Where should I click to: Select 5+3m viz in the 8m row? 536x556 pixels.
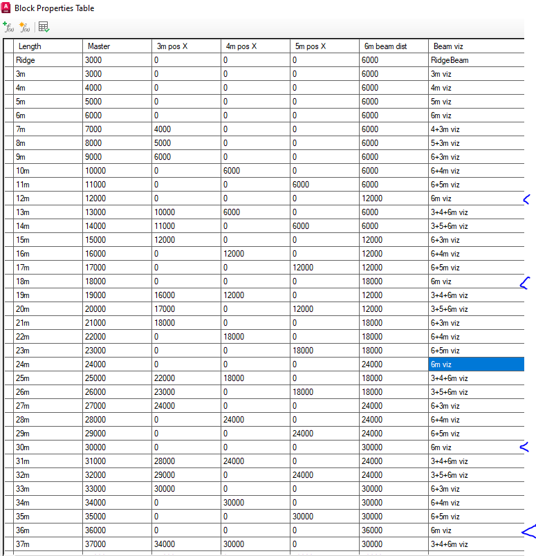pos(477,143)
